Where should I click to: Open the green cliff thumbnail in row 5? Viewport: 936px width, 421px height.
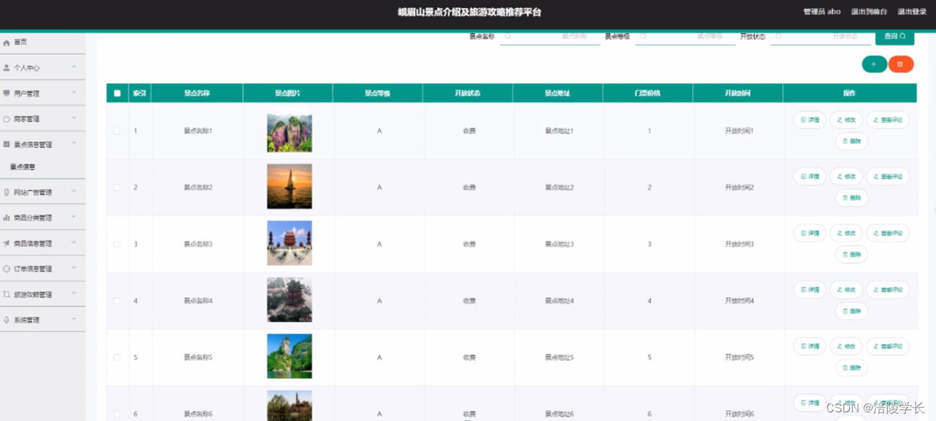pyautogui.click(x=289, y=356)
